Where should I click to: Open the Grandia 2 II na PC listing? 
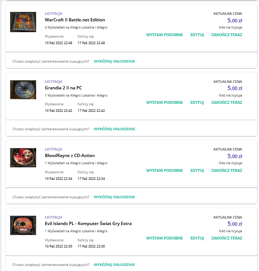pos(63,88)
